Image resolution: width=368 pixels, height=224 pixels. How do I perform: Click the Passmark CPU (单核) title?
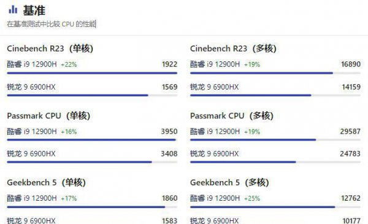tap(48, 116)
